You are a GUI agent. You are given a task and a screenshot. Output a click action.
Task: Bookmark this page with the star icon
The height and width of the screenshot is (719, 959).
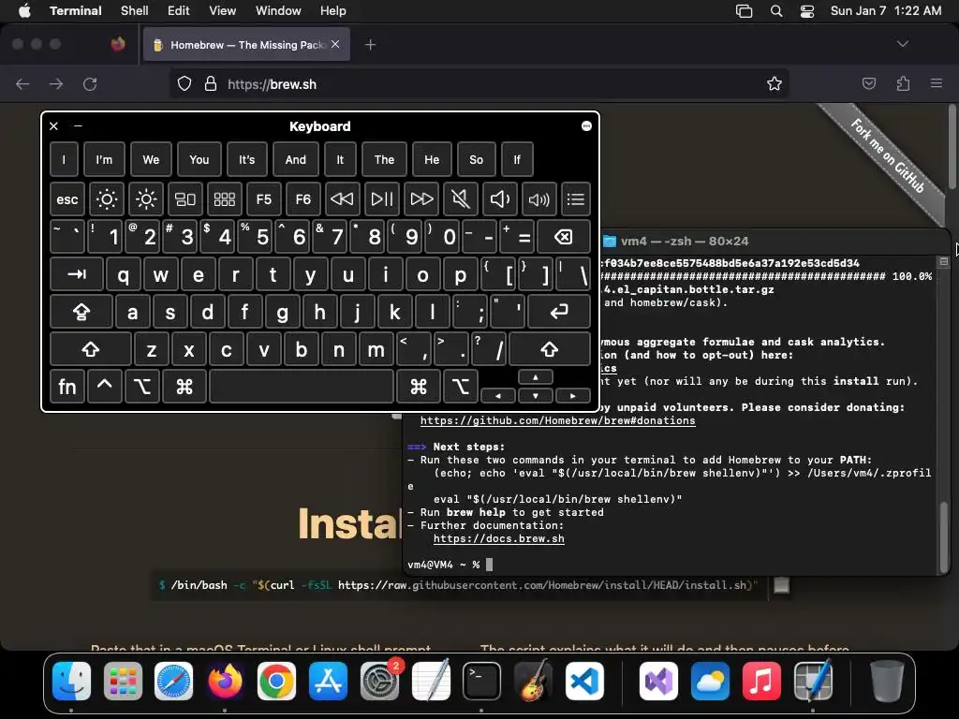[x=775, y=83]
